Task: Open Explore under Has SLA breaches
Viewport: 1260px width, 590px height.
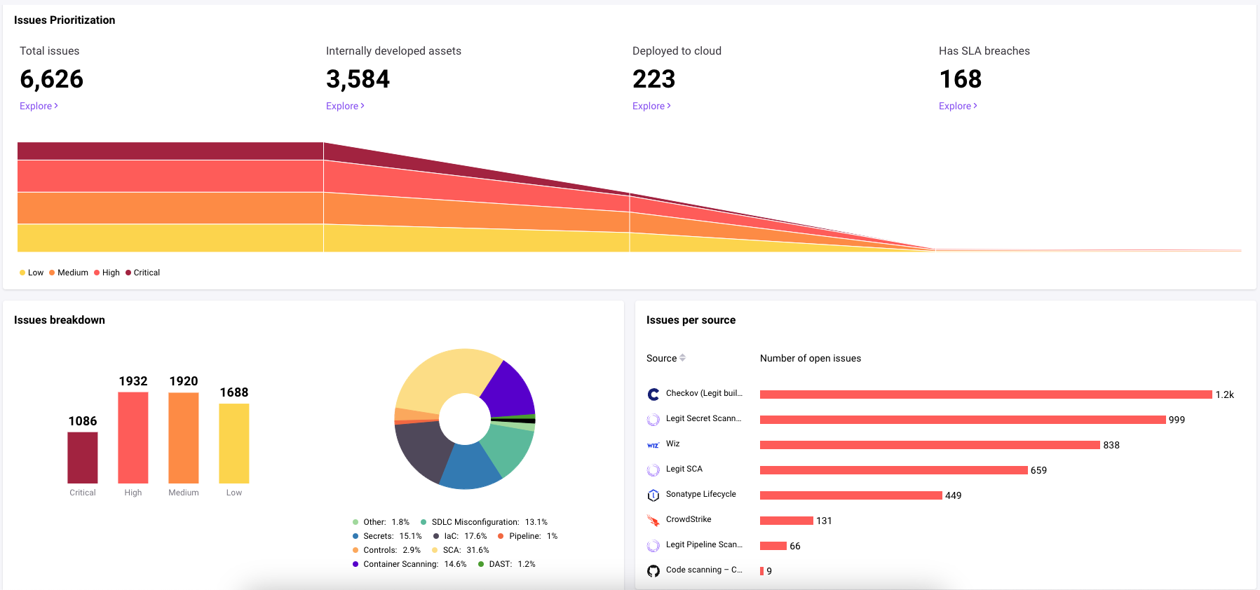Action: (958, 106)
